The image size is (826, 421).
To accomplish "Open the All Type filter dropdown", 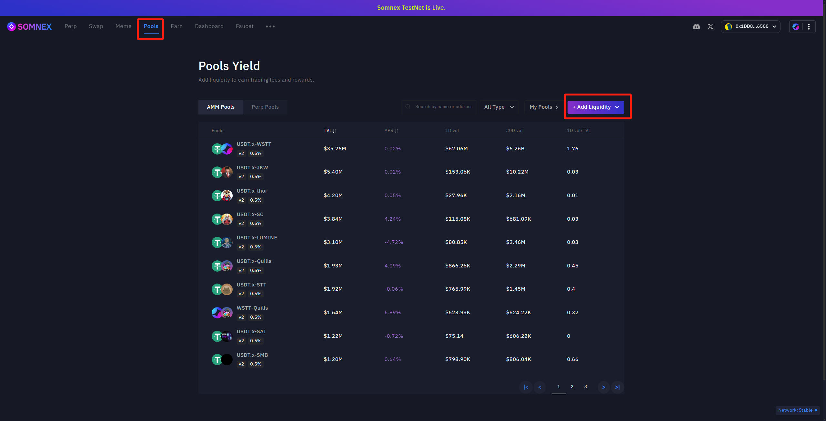I will [x=499, y=107].
